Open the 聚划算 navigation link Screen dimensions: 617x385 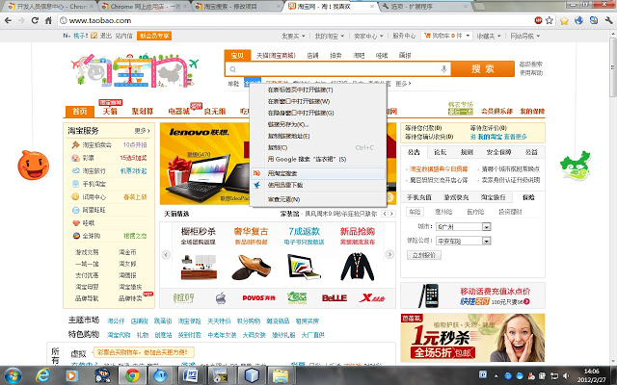tap(142, 112)
